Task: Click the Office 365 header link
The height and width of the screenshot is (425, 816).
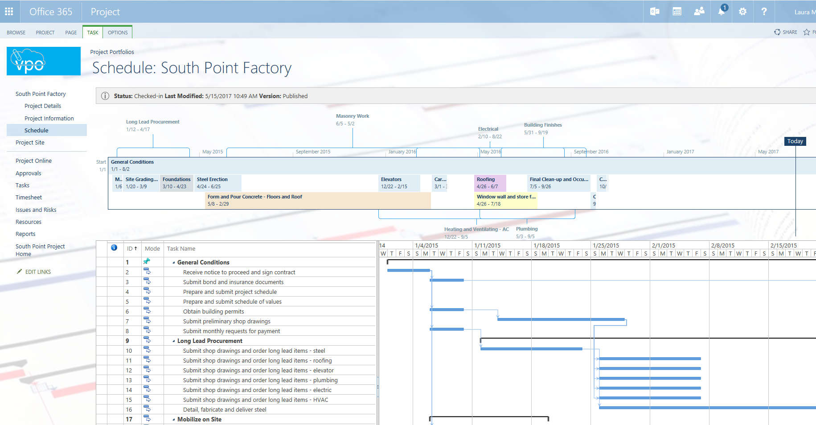Action: click(x=51, y=12)
